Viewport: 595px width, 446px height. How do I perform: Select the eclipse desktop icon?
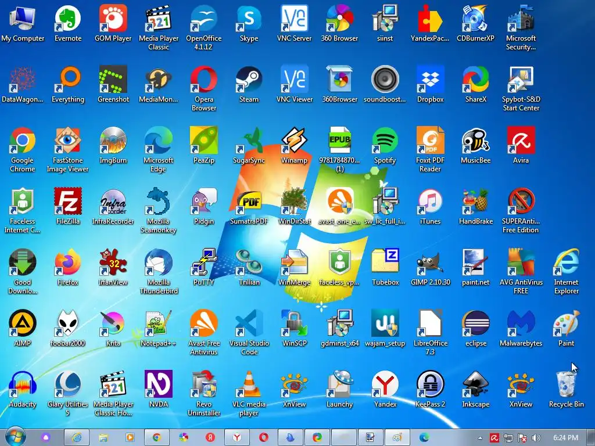(475, 329)
